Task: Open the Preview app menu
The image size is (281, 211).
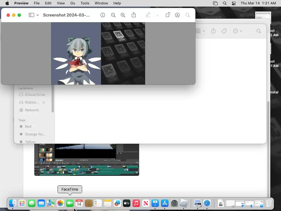Action: click(21, 3)
